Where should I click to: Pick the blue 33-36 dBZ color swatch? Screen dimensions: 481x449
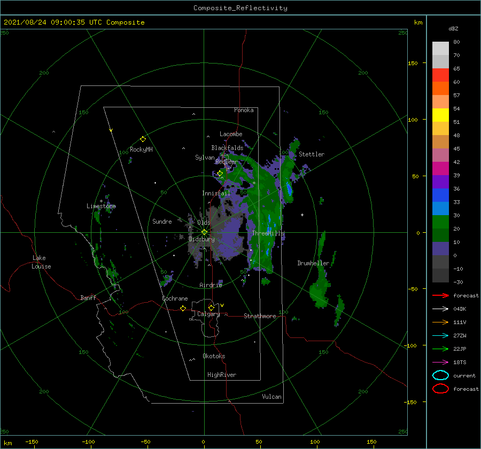[x=440, y=195]
